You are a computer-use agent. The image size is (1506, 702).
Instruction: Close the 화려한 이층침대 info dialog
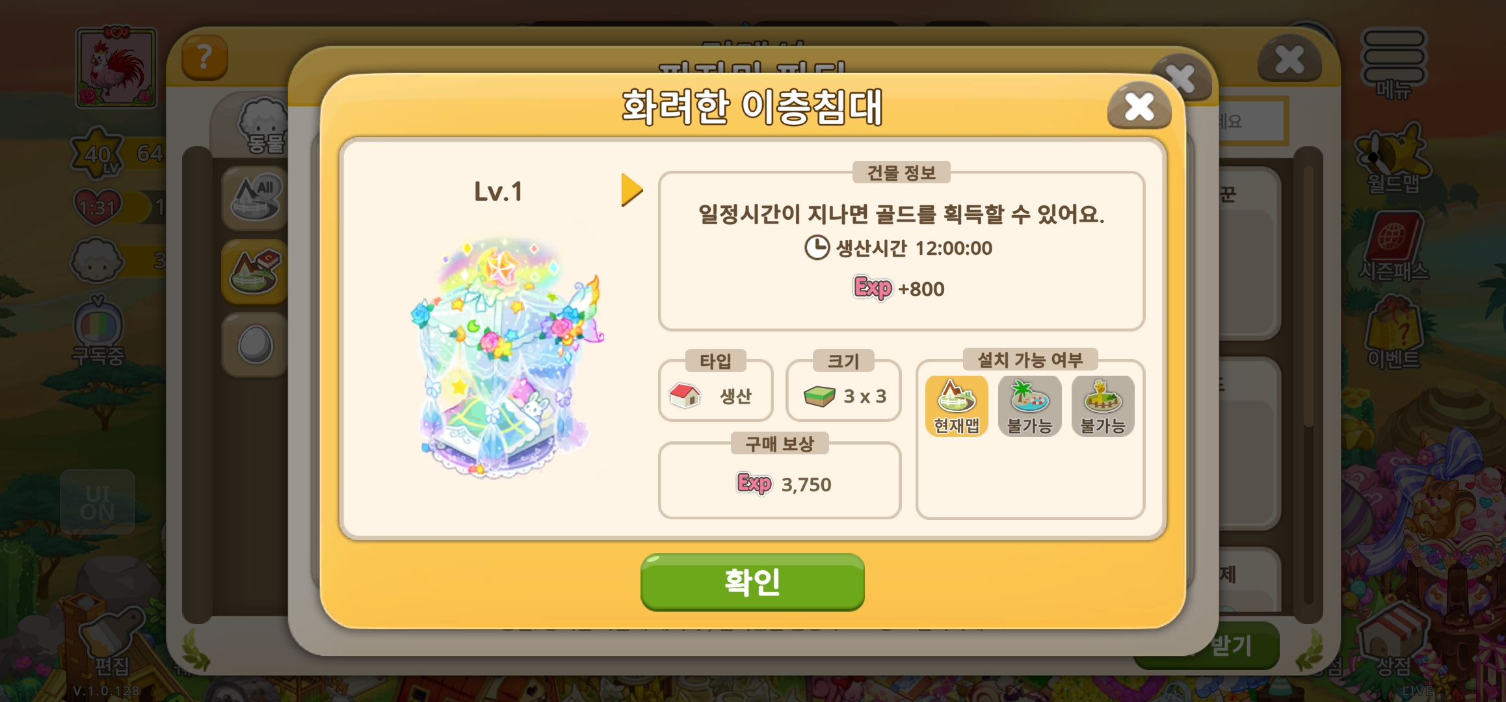(1139, 107)
